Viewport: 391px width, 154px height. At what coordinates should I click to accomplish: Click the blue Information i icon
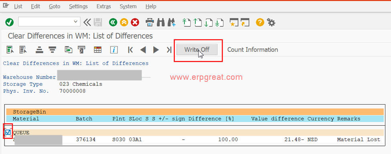coord(114,49)
